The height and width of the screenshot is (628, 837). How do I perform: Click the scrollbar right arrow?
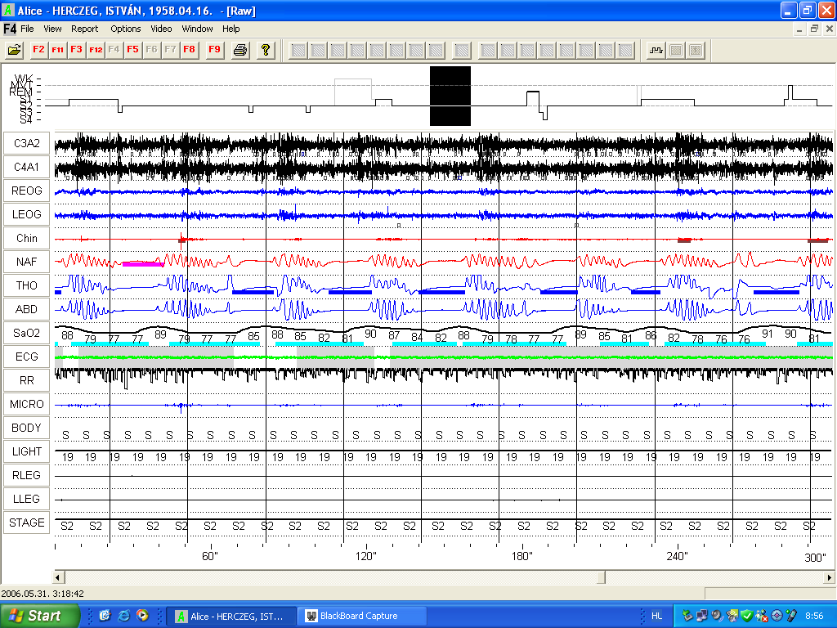coord(829,577)
